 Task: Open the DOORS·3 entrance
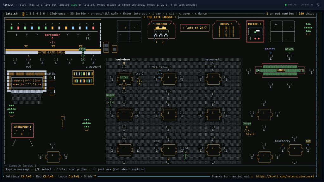click(x=226, y=30)
